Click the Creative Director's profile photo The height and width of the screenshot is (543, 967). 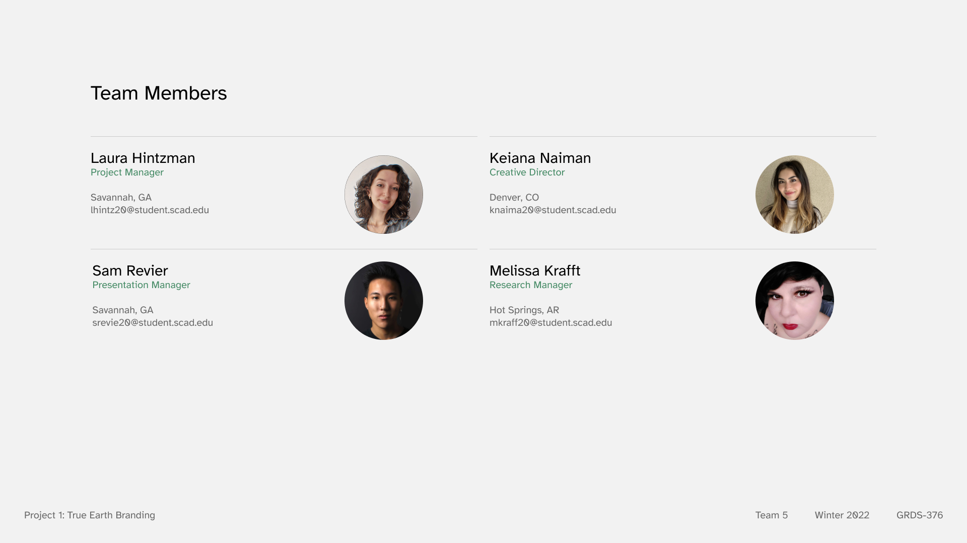tap(794, 195)
